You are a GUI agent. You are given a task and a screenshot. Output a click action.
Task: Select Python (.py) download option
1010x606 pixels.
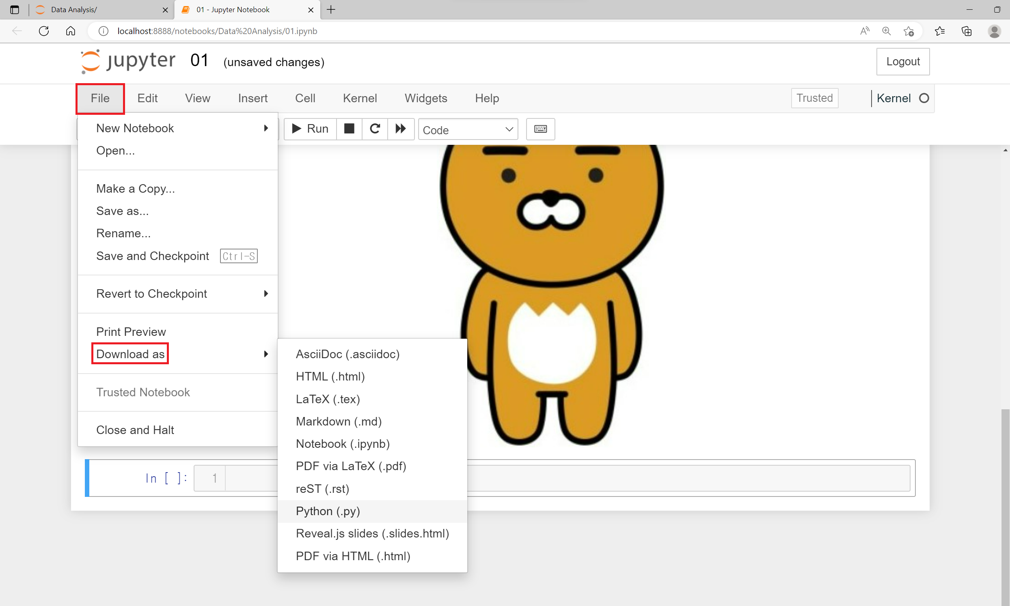coord(328,511)
